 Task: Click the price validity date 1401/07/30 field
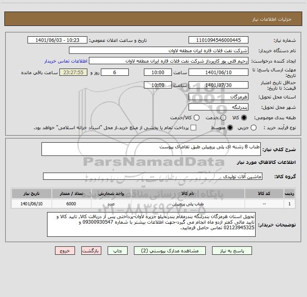pos(218,85)
